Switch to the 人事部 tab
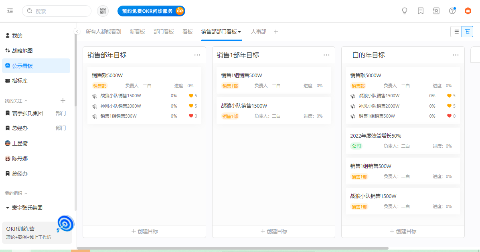480x252 pixels. 259,32
